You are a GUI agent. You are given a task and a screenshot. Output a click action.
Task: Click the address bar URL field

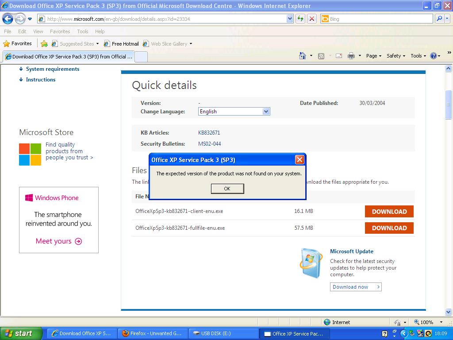(162, 19)
